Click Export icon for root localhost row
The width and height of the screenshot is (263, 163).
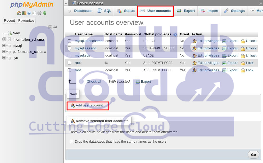click(224, 71)
